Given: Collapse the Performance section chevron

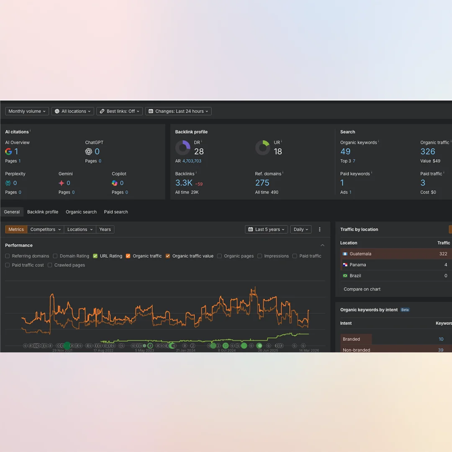Looking at the screenshot, I should pos(322,245).
